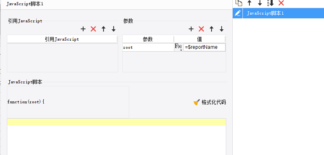
Task: Delete the selected parameter
Action: click(x=201, y=29)
